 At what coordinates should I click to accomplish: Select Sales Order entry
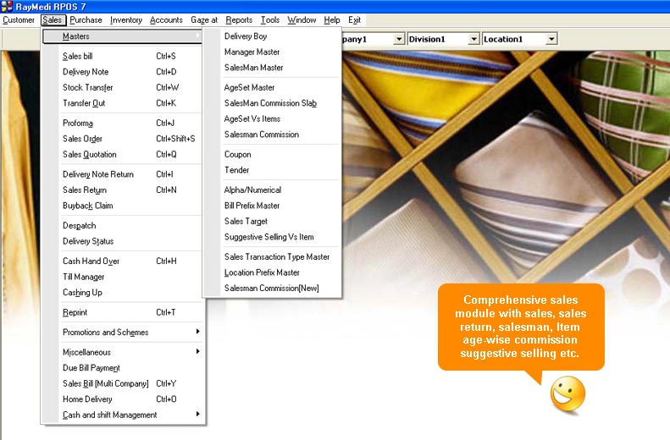click(123, 139)
